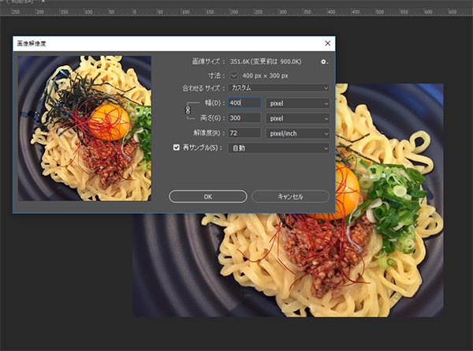
Task: Confirm resize with the OK button
Action: pyautogui.click(x=208, y=196)
